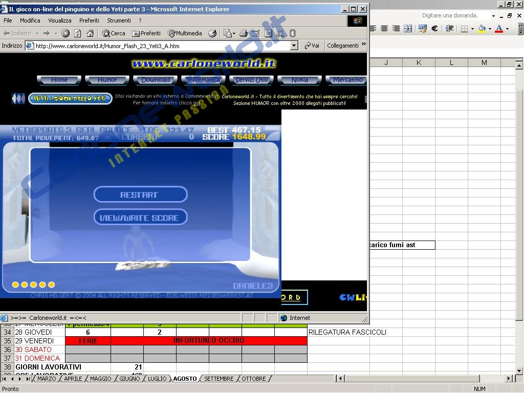
Task: Click the Tutti i giochi dello Yeti button
Action: (x=70, y=99)
